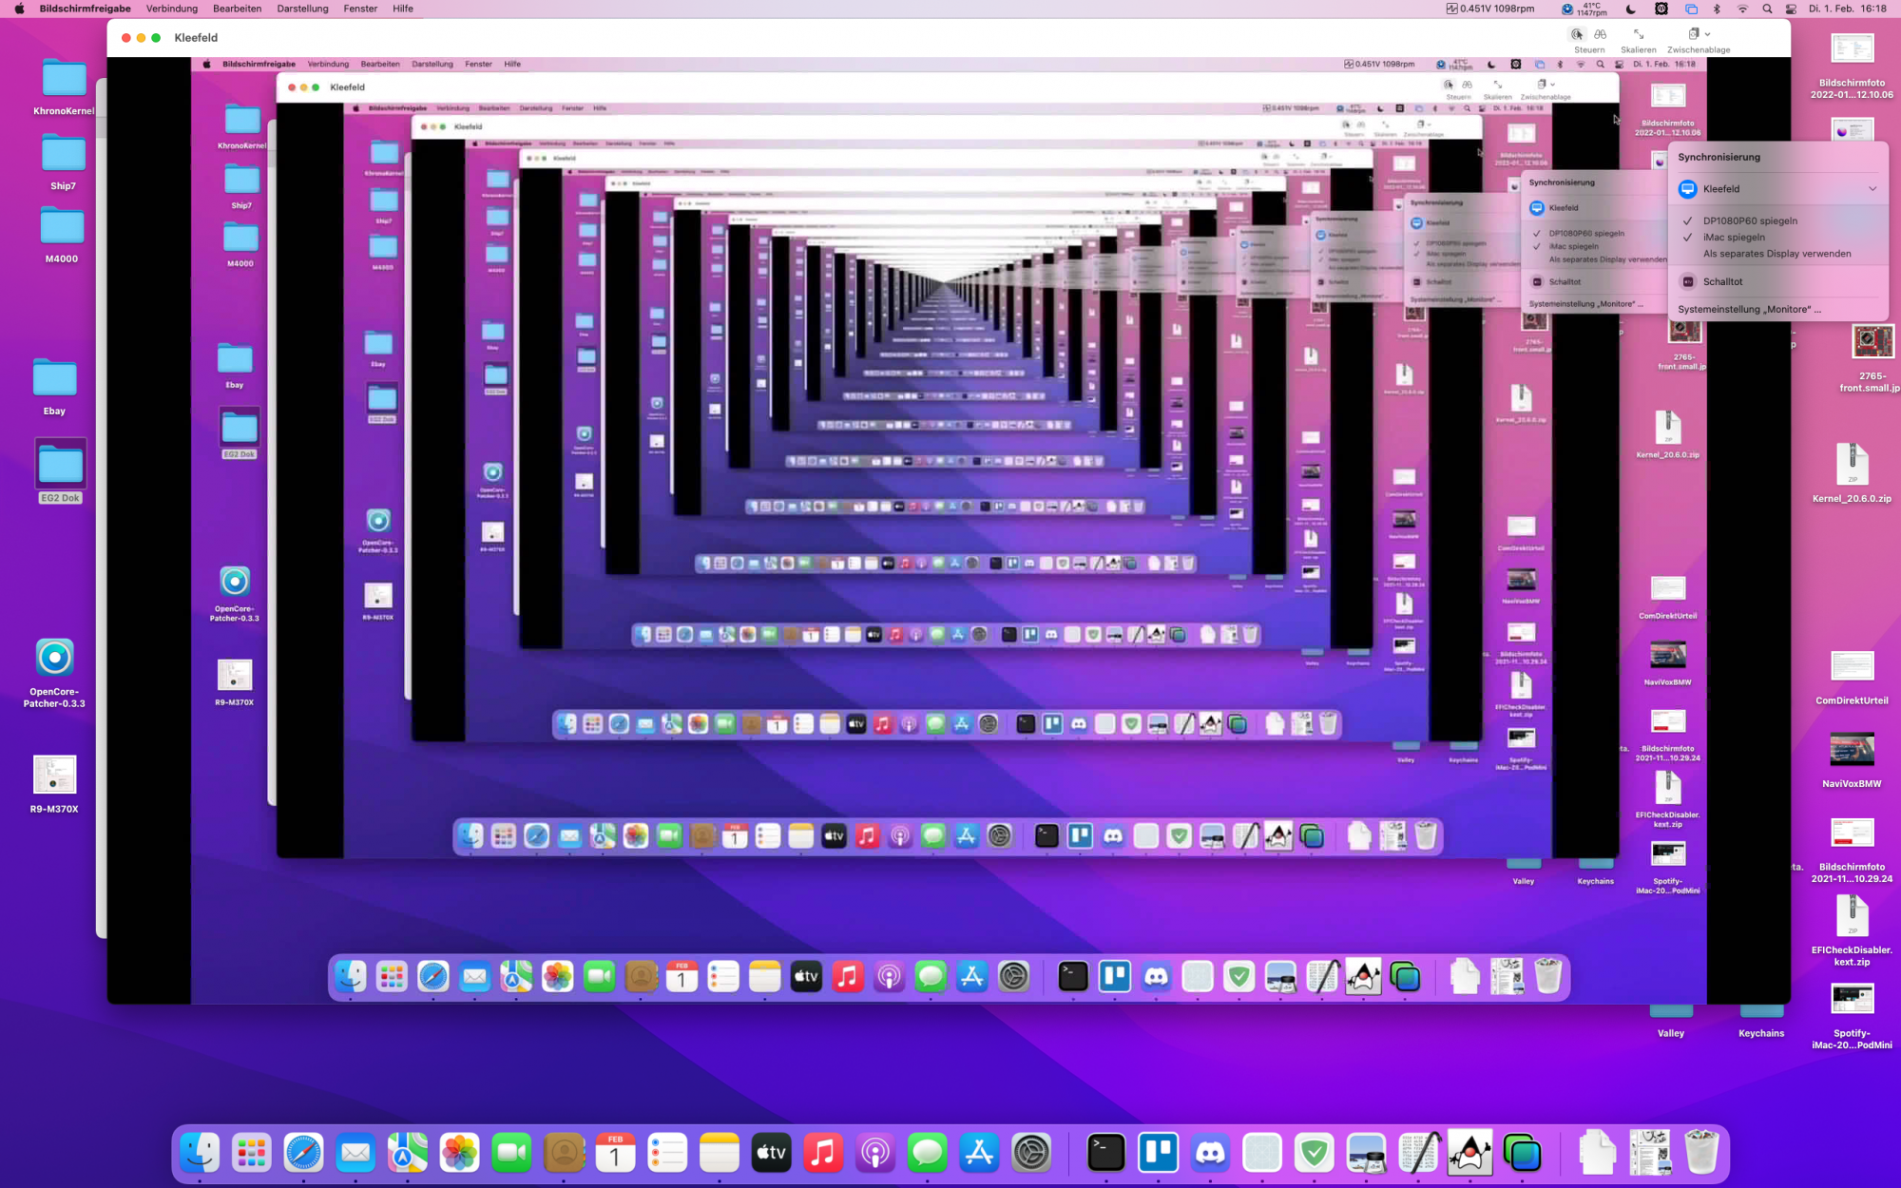Click the Spotlight magnifier in the topmost menu bar
The image size is (1901, 1188).
(x=1767, y=9)
